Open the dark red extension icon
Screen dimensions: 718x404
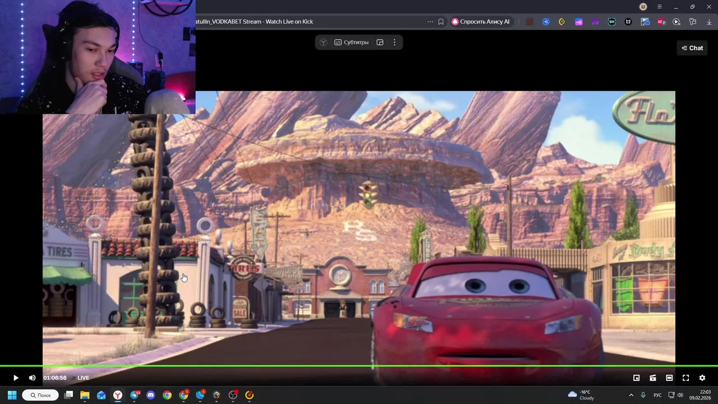coord(529,22)
